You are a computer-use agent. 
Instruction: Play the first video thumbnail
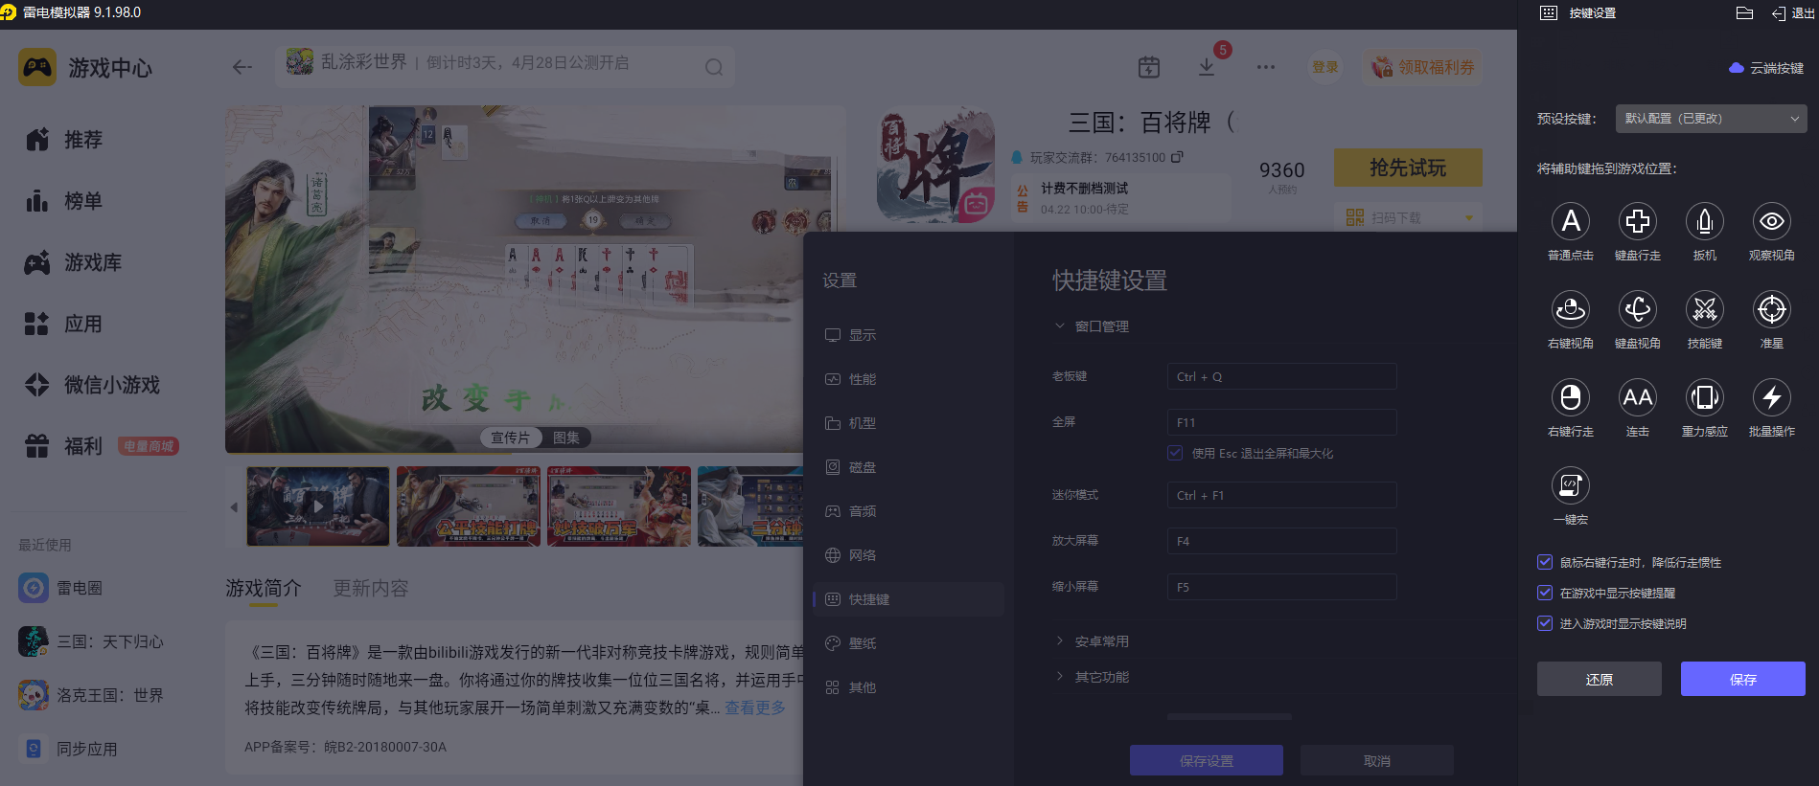click(318, 506)
